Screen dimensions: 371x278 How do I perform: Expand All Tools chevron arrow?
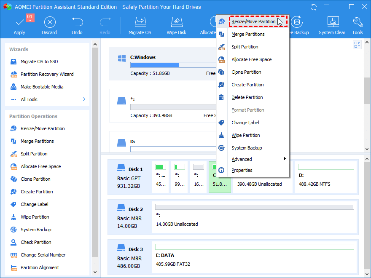pos(84,99)
